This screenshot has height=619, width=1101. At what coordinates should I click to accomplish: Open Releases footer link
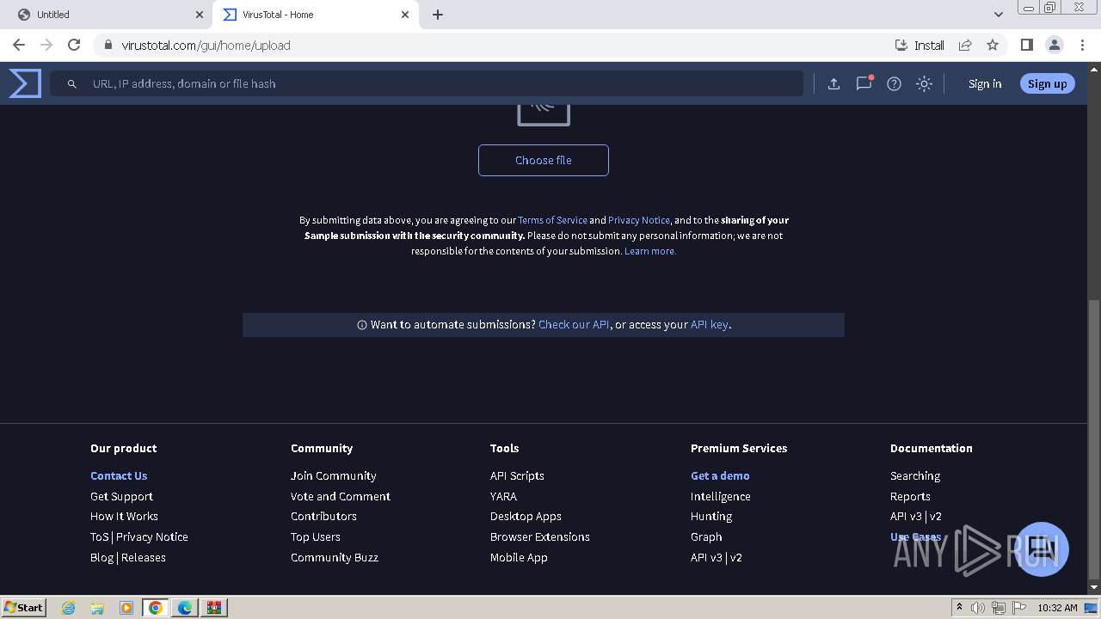pos(144,557)
